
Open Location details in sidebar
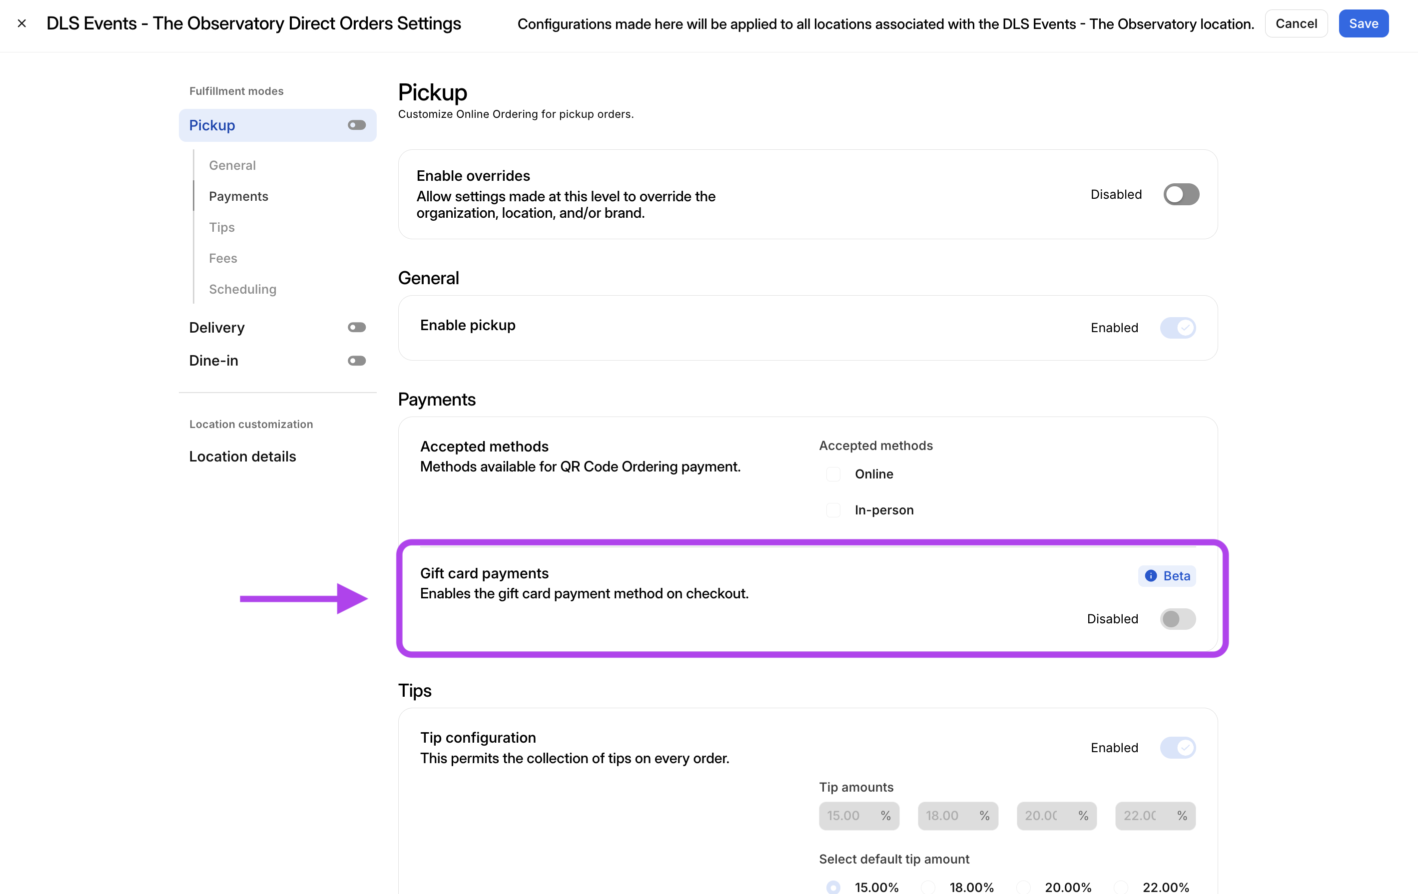[x=242, y=456]
